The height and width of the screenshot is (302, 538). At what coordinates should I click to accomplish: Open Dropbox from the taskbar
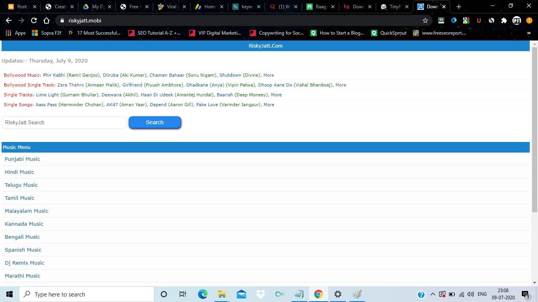260,294
